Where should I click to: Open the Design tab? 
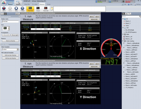click(x=49, y=4)
